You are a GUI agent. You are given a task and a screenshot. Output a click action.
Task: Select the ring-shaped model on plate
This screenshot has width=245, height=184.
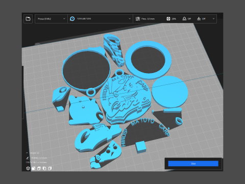coord(148,60)
